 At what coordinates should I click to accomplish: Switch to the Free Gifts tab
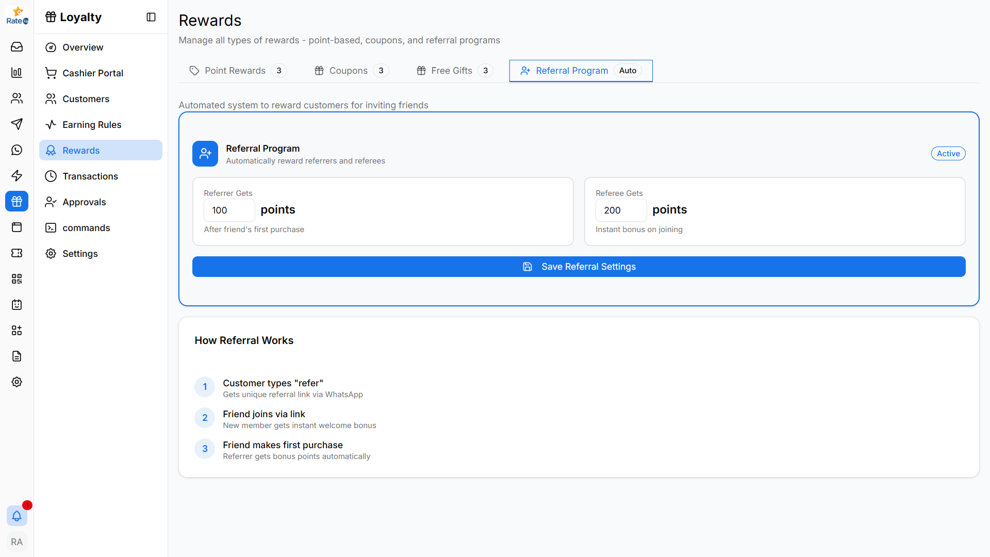click(x=452, y=71)
